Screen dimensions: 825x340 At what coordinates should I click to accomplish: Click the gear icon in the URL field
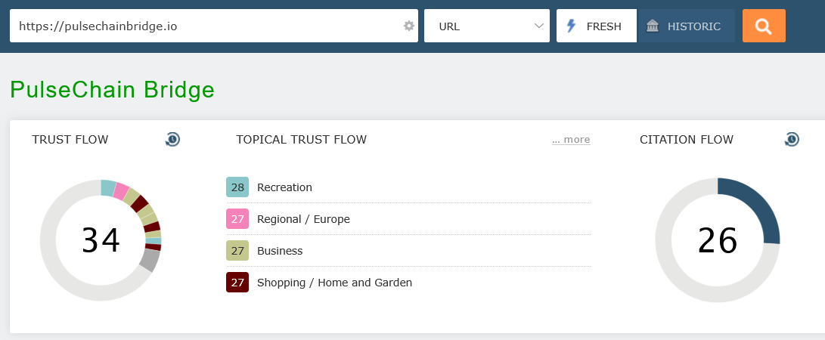[x=409, y=26]
